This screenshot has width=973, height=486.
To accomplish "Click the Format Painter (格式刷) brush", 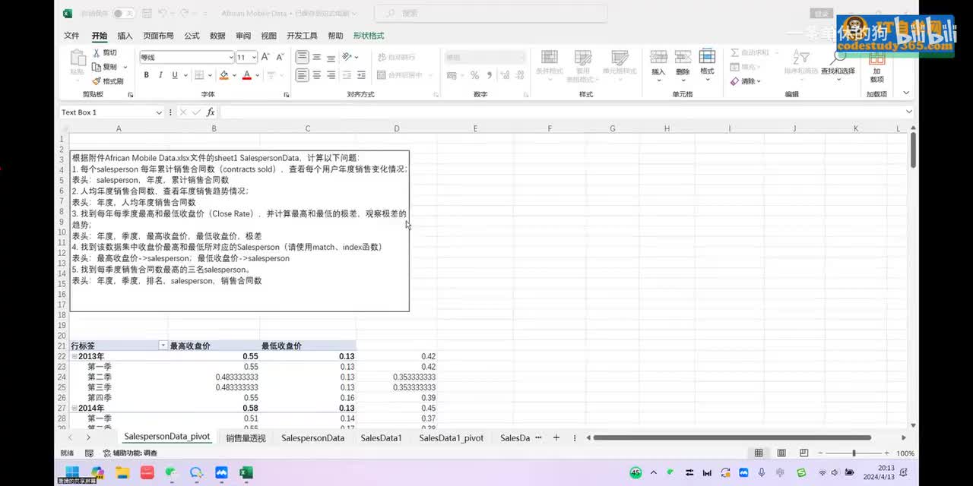I will click(97, 81).
